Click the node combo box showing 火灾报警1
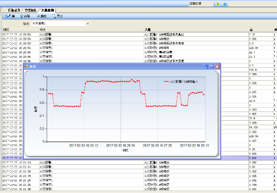 click(61, 24)
